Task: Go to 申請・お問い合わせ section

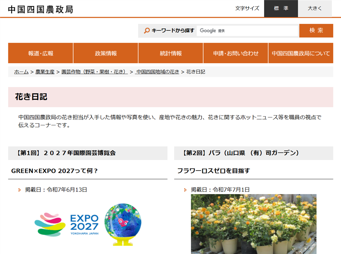Action: [x=236, y=53]
